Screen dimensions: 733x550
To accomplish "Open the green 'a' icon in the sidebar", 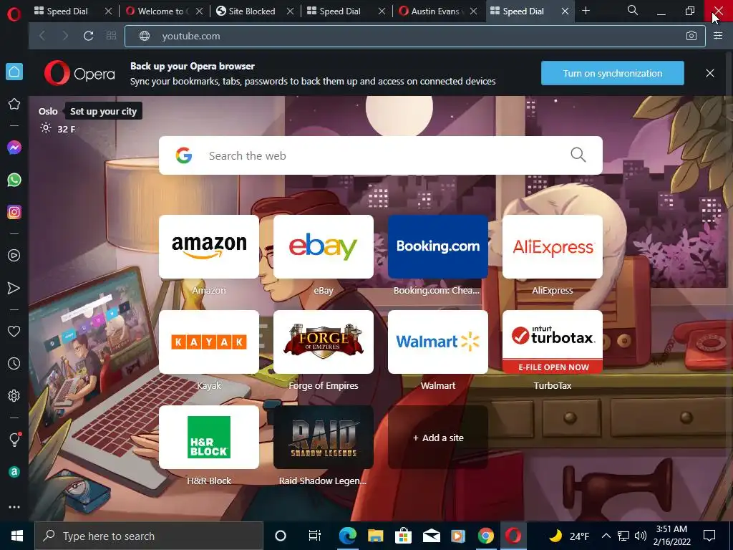I will (x=14, y=472).
